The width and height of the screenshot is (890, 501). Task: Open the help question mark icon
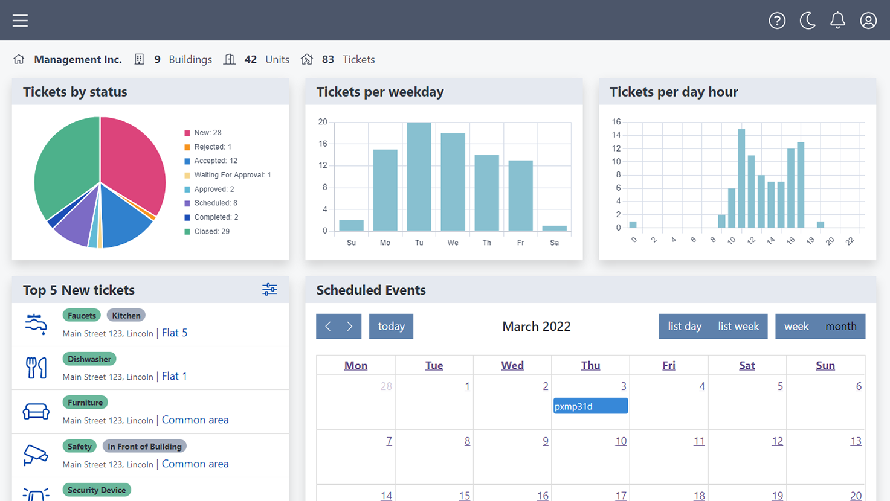tap(777, 21)
